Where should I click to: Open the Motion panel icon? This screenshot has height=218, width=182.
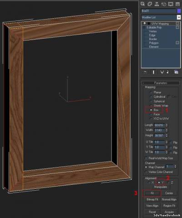tap(164, 4)
